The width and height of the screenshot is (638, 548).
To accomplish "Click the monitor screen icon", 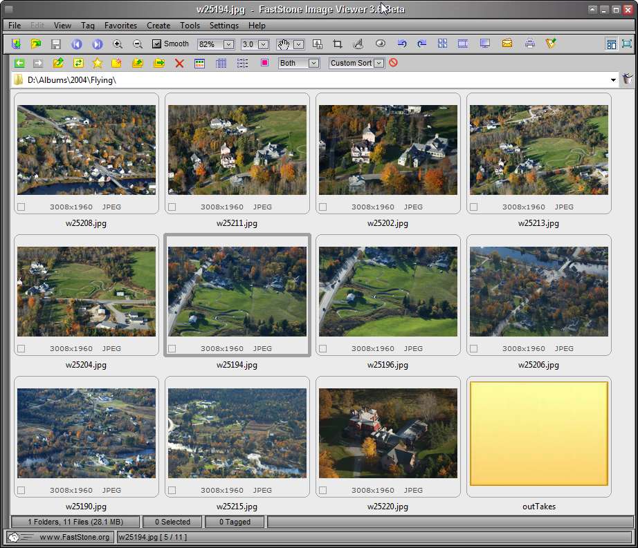I will click(x=484, y=44).
